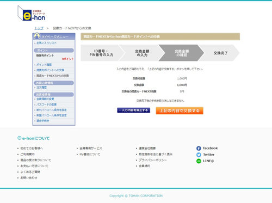Viewport: 272px width, 203px height.
Task: Open 会員規約 footer link
Action: tap(144, 166)
